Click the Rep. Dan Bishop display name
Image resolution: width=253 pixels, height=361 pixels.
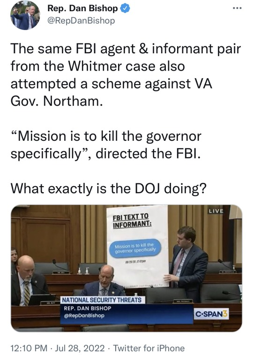82,8
